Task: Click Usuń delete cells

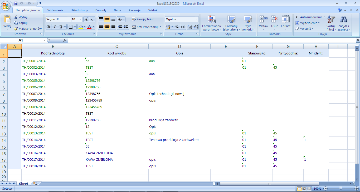Action: tap(275, 23)
